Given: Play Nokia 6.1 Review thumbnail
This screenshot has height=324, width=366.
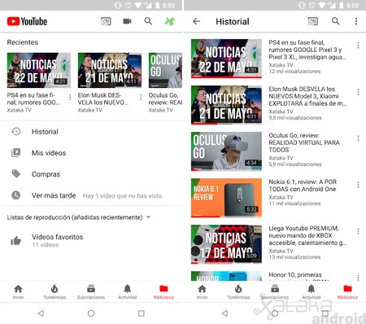Looking at the screenshot, I should [226, 198].
